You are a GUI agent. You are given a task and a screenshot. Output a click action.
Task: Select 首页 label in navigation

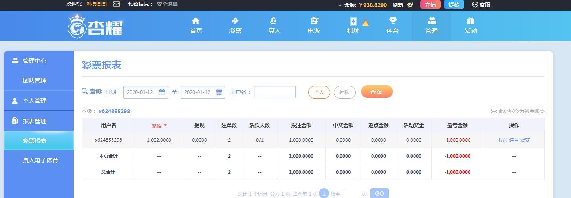pos(196,31)
